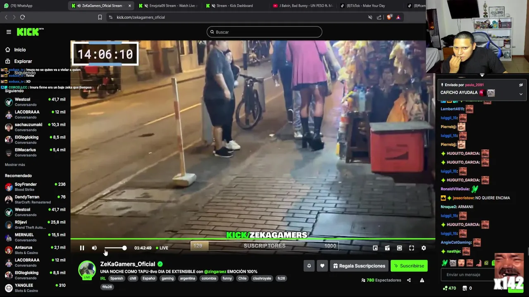529x297 pixels.
Task: Toggle theater mode in player
Action: [x=399, y=248]
